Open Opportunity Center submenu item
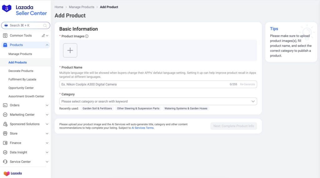 (21, 88)
